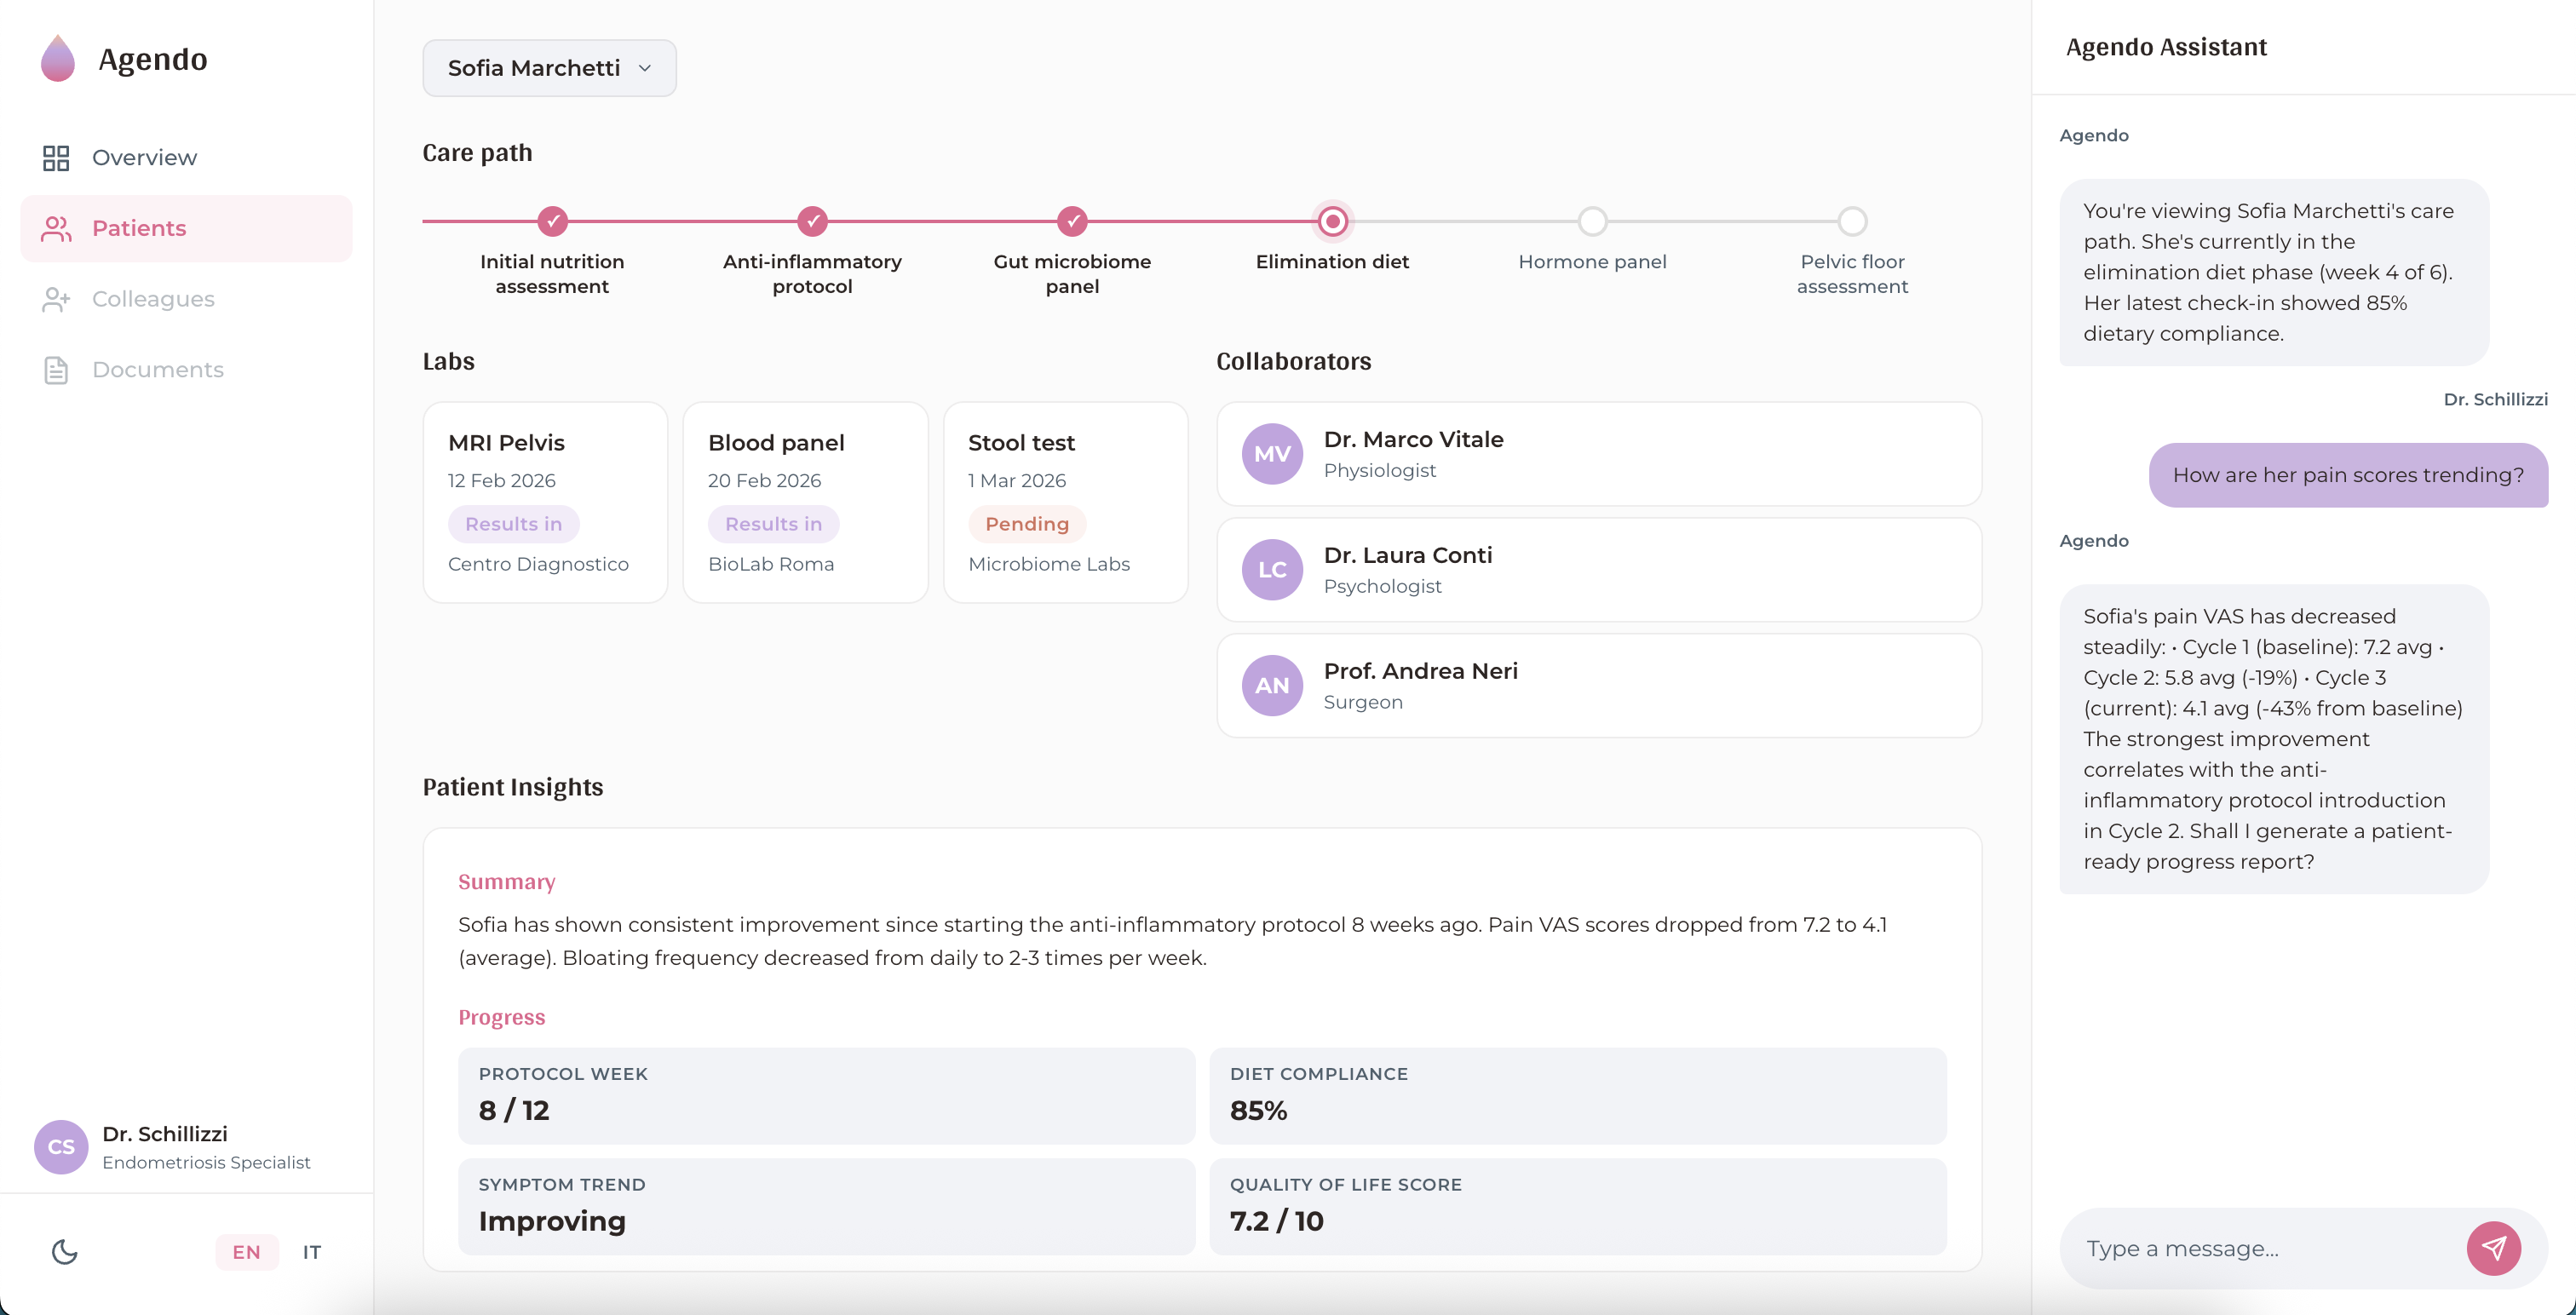Select the Hormone panel step marker

[x=1592, y=221]
